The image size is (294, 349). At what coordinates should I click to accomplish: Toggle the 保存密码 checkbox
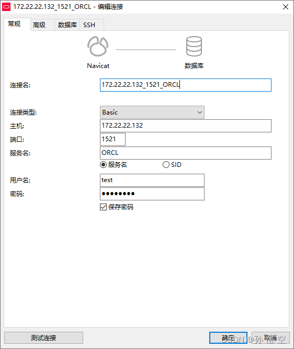pos(103,207)
